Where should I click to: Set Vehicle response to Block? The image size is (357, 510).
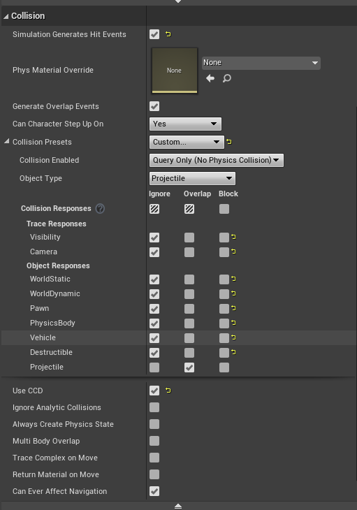(x=224, y=338)
